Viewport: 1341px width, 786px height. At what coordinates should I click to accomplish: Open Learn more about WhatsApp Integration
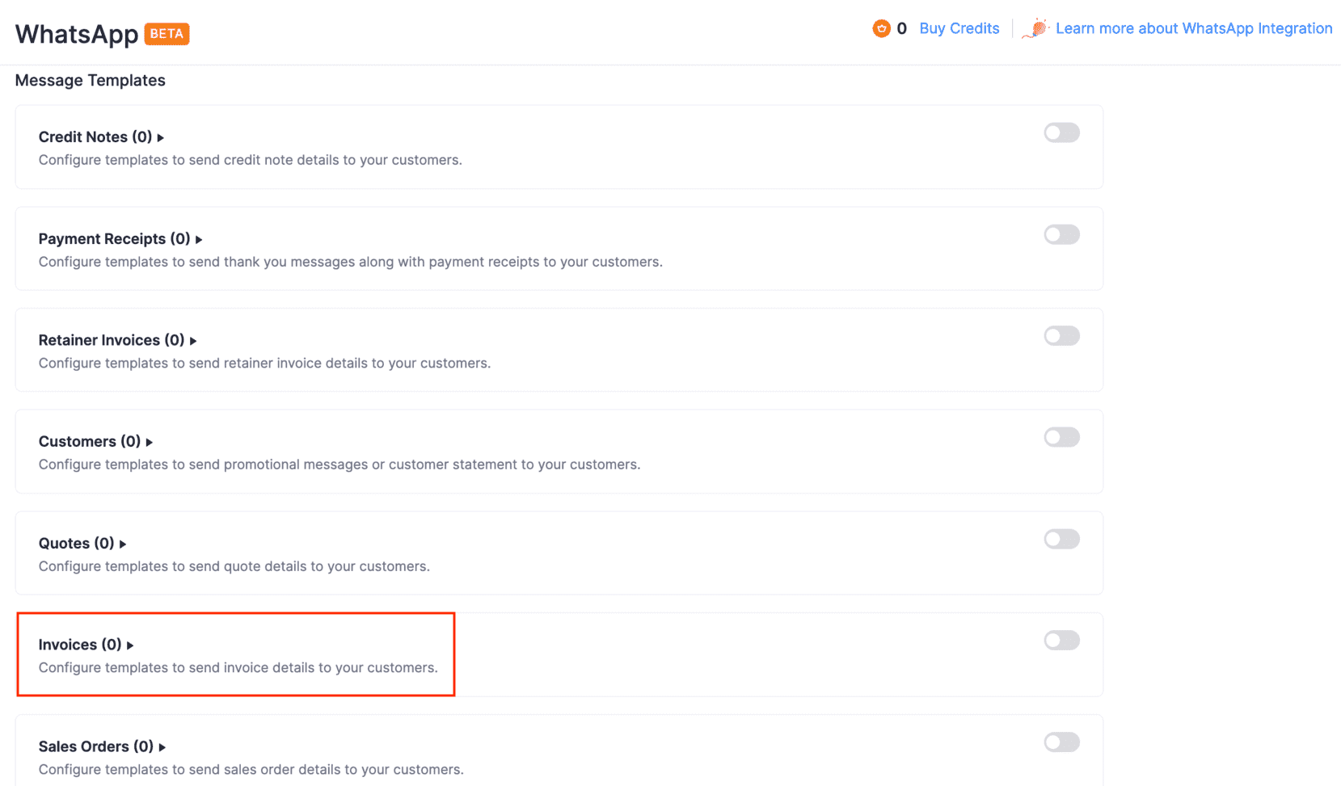1193,29
